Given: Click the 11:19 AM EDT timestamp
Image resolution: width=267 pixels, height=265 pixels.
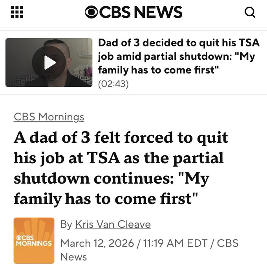Looking at the screenshot, I should coord(162,243).
